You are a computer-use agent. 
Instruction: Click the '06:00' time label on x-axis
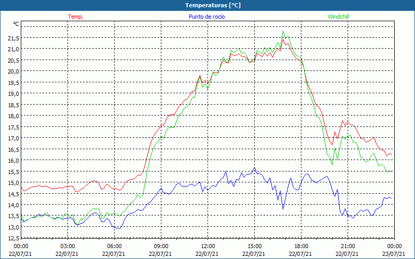(x=114, y=247)
